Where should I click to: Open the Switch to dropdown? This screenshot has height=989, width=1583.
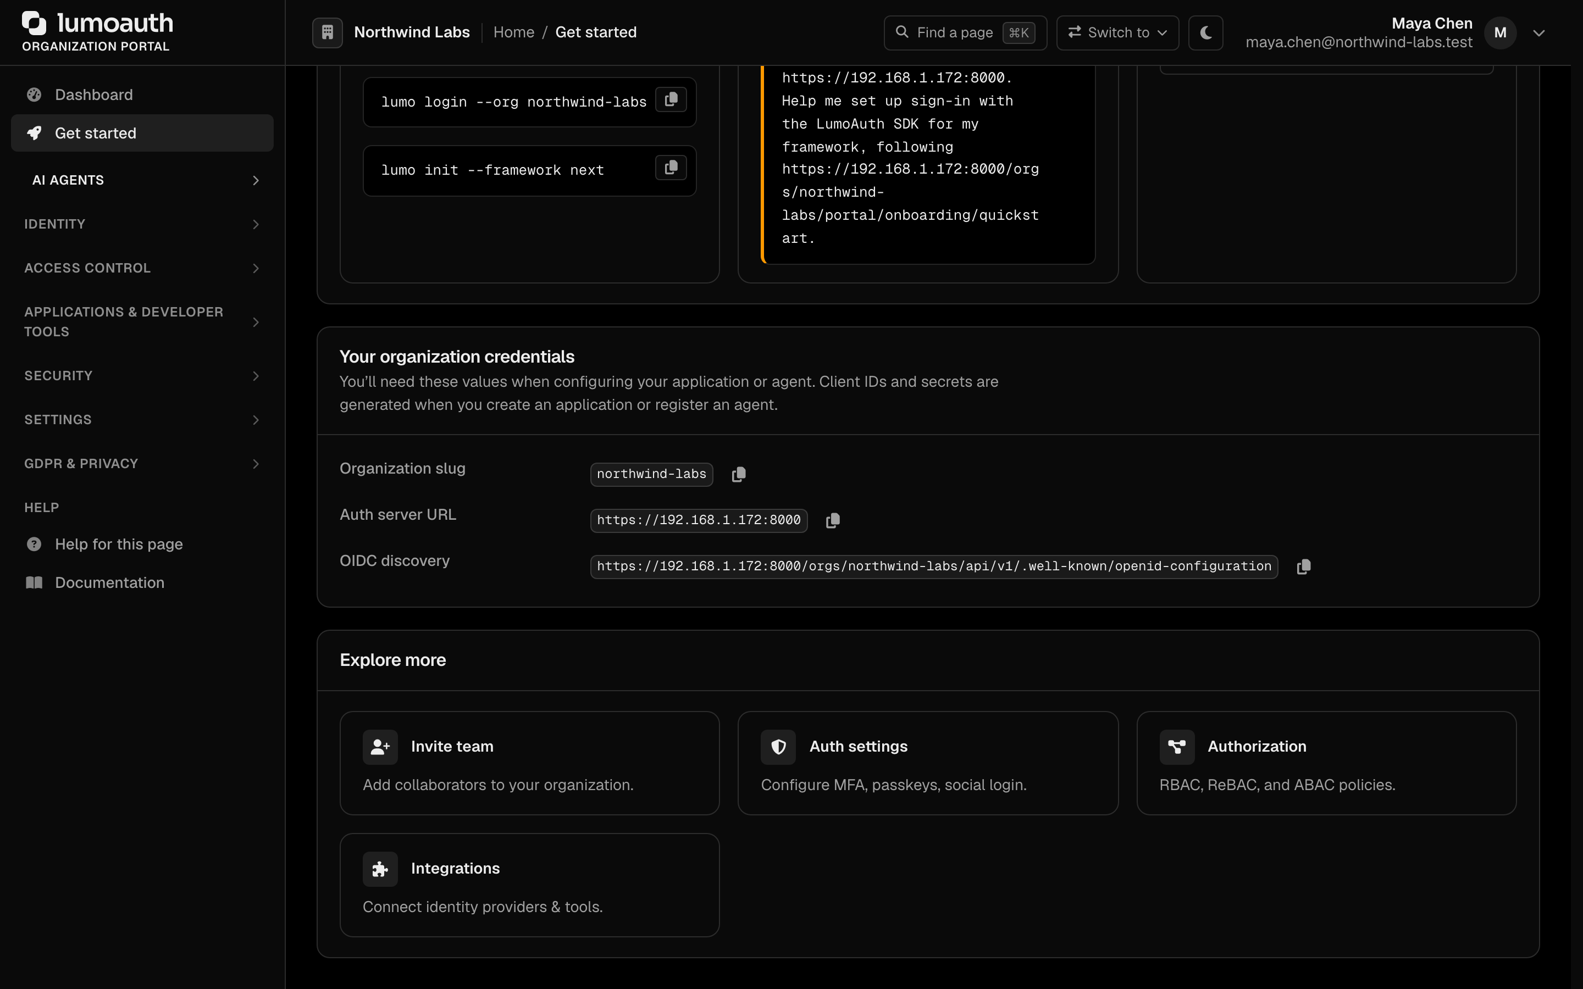pyautogui.click(x=1117, y=33)
